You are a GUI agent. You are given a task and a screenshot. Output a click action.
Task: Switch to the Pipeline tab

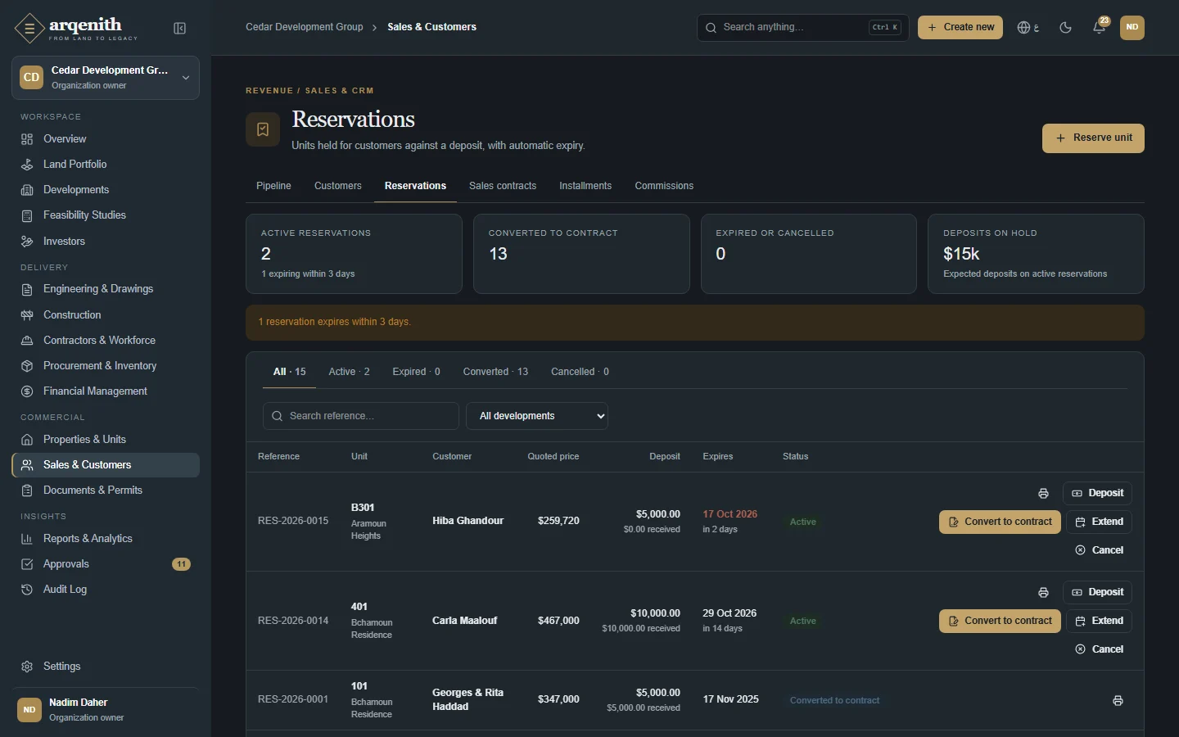click(x=273, y=186)
